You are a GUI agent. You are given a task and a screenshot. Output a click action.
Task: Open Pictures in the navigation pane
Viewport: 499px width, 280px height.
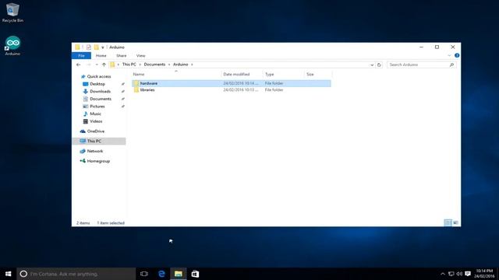[x=97, y=107]
